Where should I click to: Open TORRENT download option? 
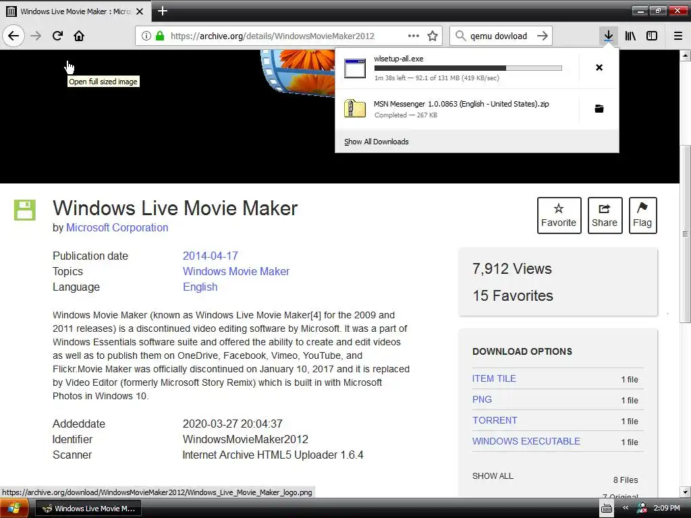click(x=495, y=420)
